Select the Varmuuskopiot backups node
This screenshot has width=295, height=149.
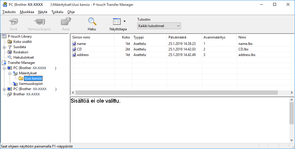tap(31, 84)
